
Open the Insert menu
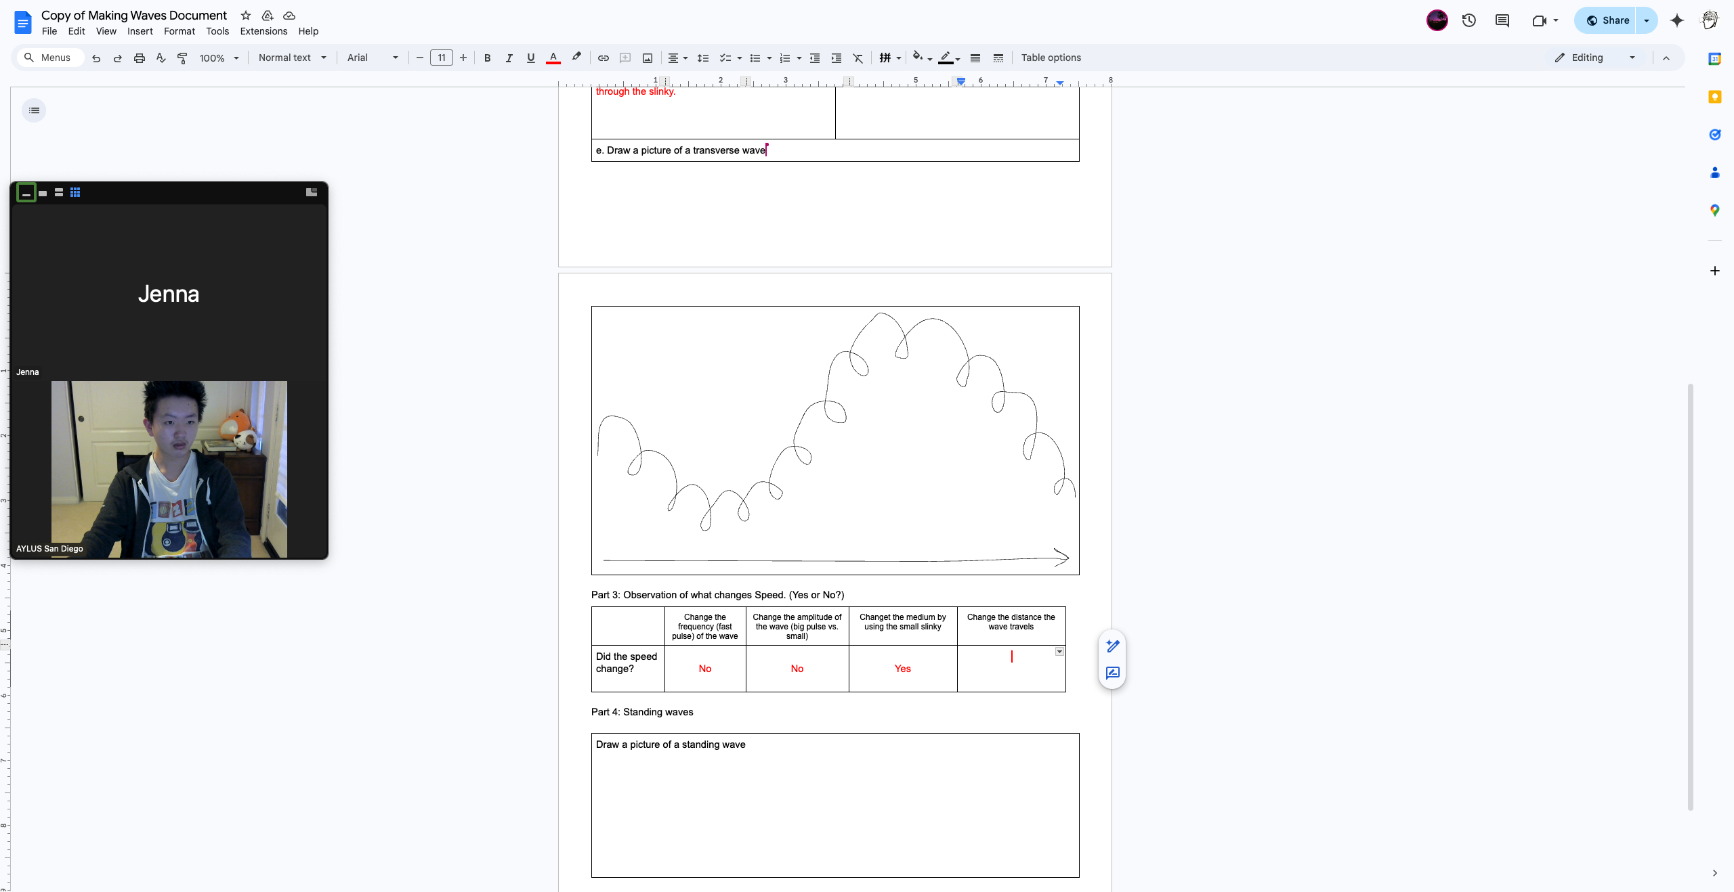click(140, 31)
